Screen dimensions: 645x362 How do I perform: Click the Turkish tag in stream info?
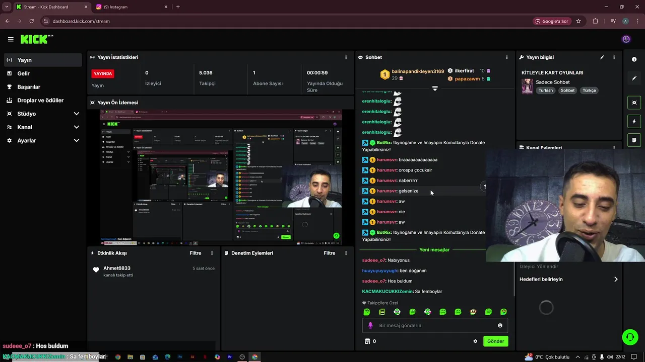pyautogui.click(x=546, y=90)
